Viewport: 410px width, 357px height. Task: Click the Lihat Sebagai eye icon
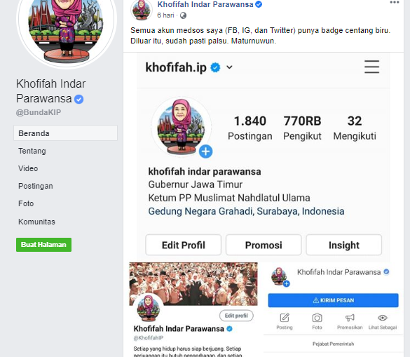coord(383,318)
